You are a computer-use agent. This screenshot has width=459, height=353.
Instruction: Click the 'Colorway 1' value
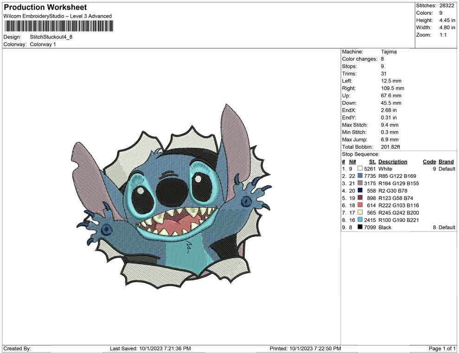[x=43, y=44]
